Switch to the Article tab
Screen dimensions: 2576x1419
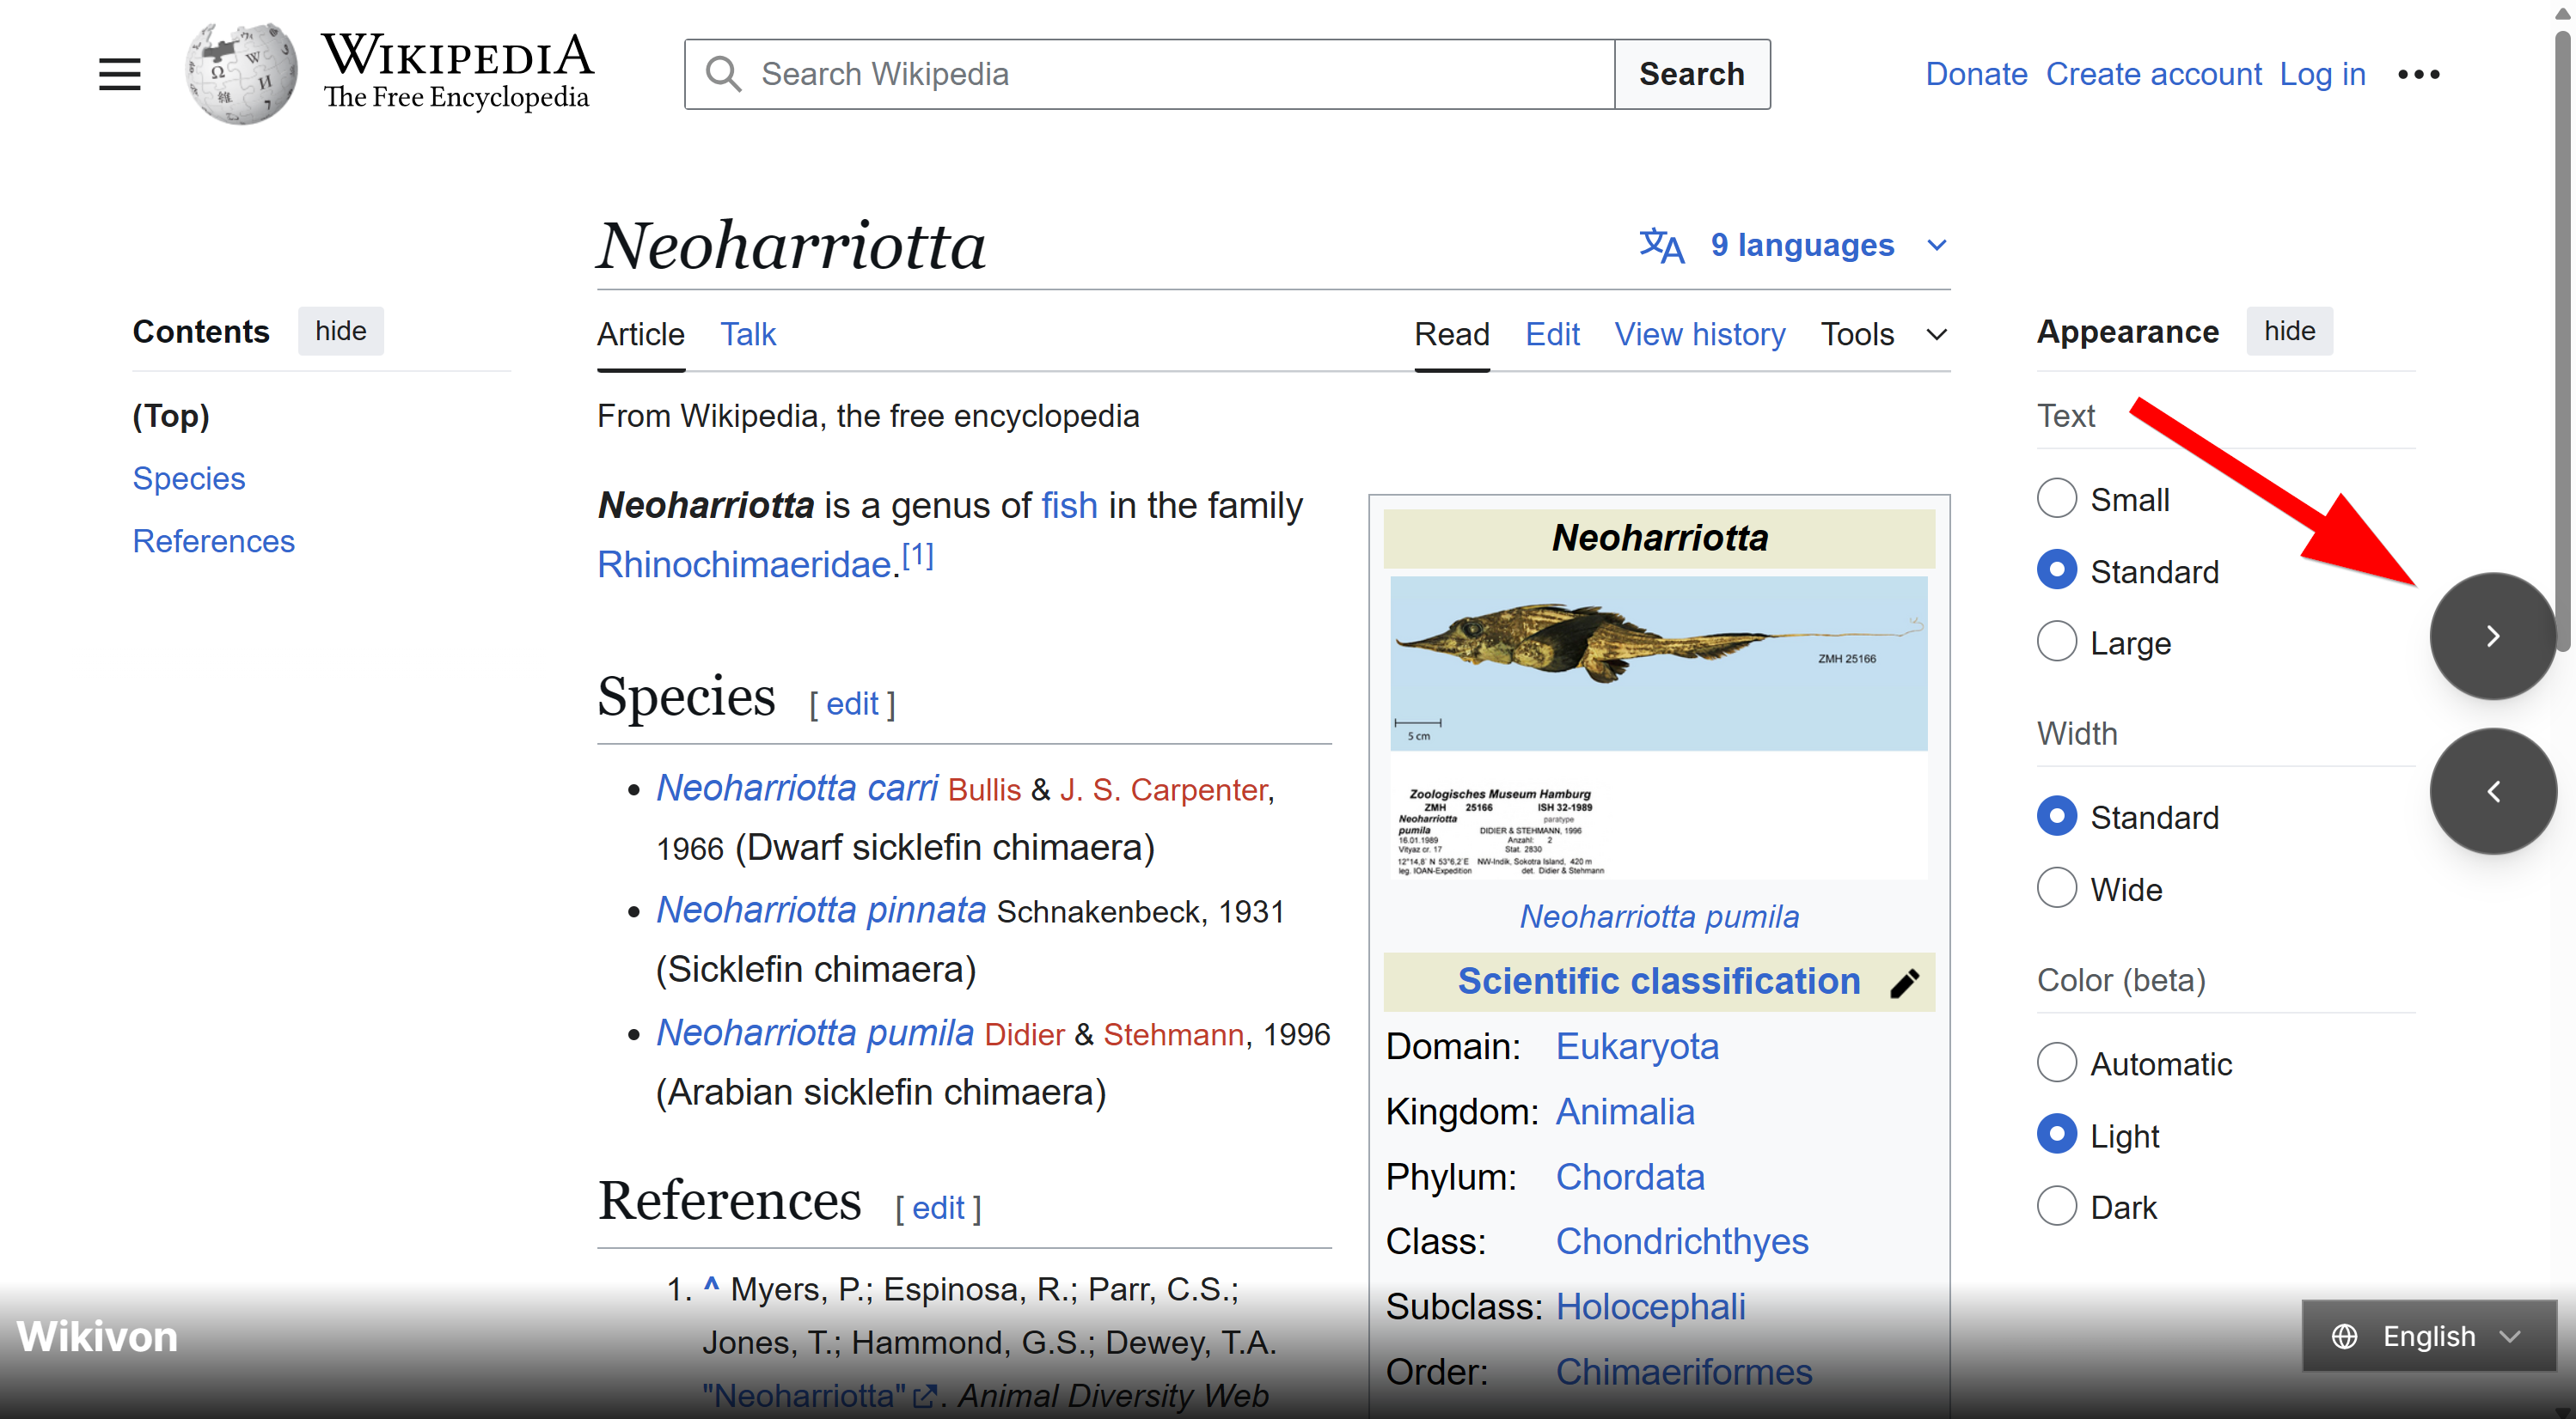(x=640, y=334)
